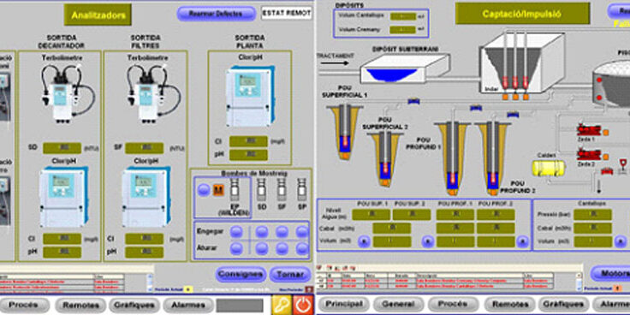The width and height of the screenshot is (630, 315).
Task: Click the orange indicator beside Zeda 2 pump
Action: (x=605, y=157)
